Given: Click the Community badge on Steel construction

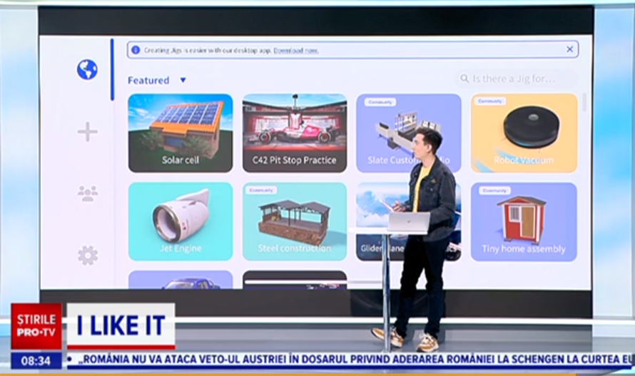Looking at the screenshot, I should click(x=261, y=190).
